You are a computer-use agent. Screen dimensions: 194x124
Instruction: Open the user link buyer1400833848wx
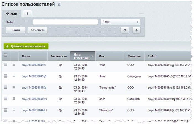[x=34, y=99]
